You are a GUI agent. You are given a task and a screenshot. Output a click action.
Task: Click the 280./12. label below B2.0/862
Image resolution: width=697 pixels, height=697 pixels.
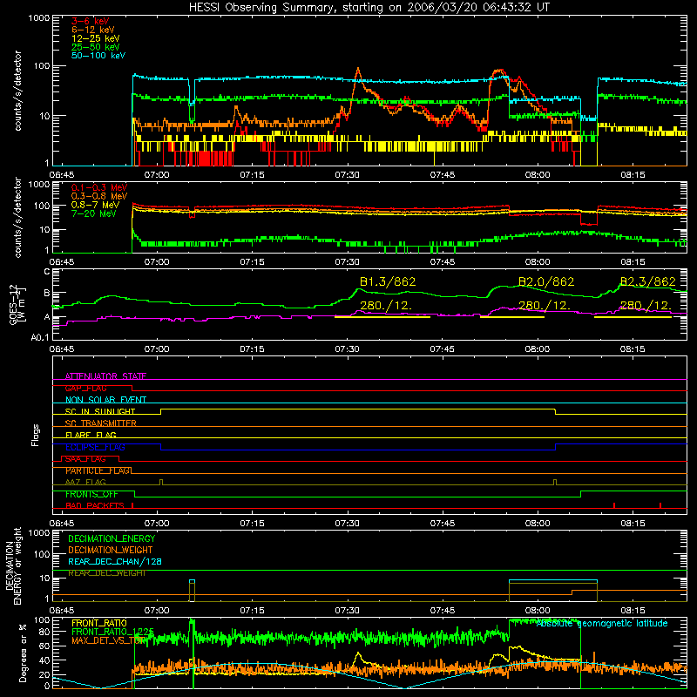click(x=545, y=306)
